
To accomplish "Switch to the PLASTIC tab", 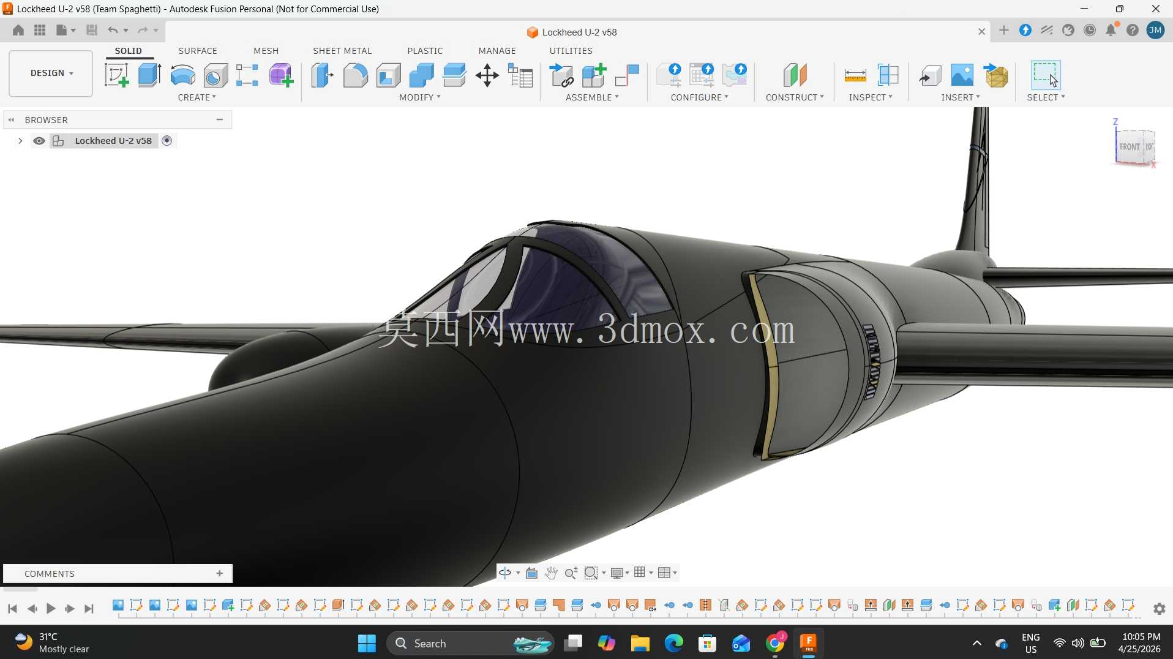I will point(425,51).
